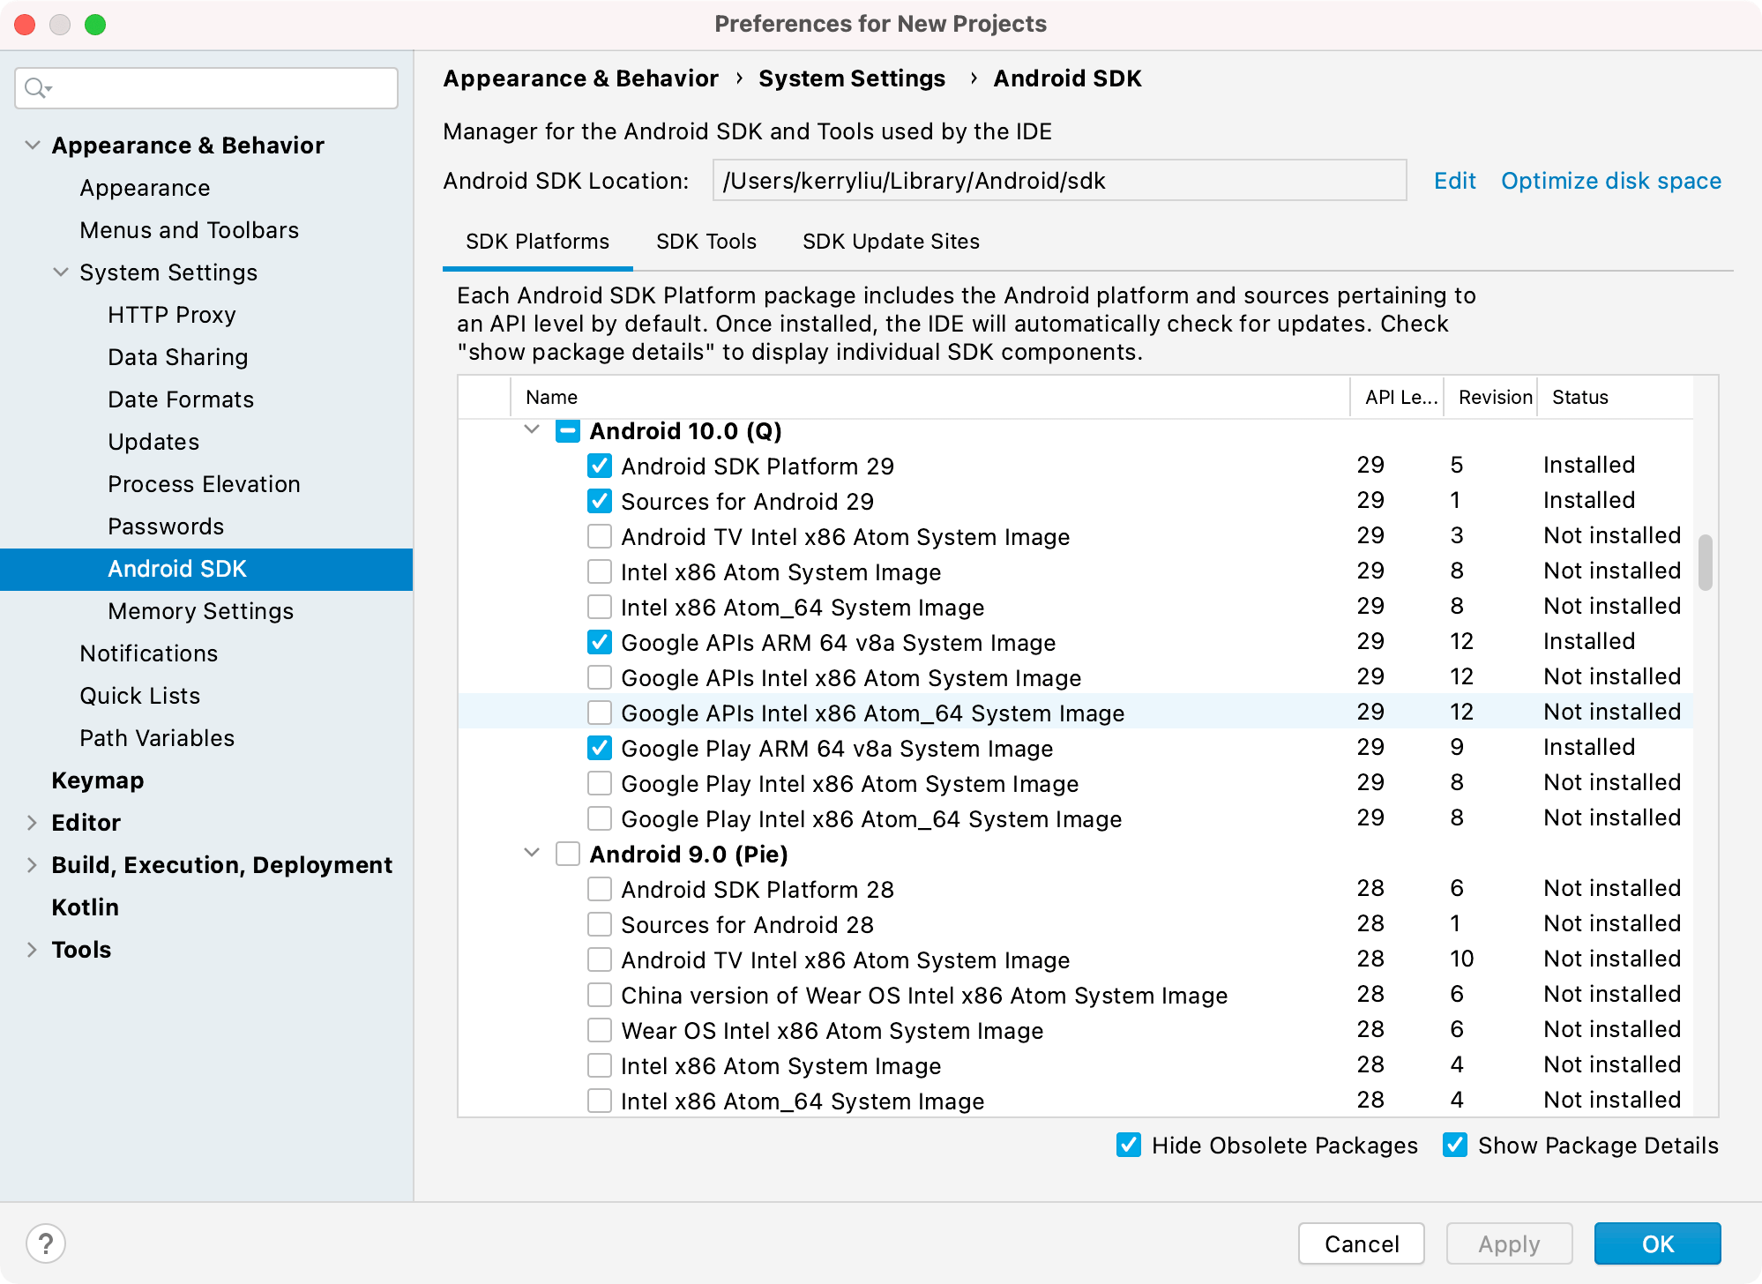Image resolution: width=1762 pixels, height=1284 pixels.
Task: Click the Optimize disk space link
Action: click(x=1610, y=181)
